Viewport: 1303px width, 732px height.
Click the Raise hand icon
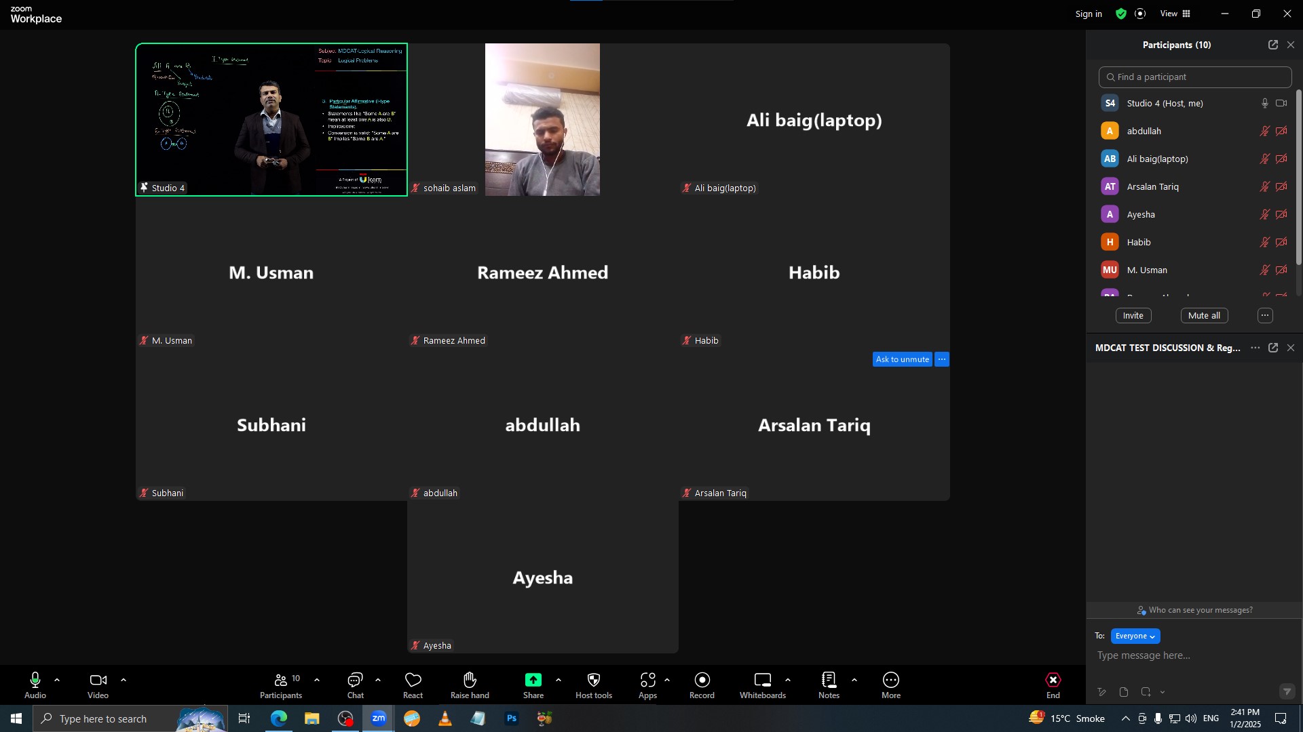pyautogui.click(x=470, y=680)
